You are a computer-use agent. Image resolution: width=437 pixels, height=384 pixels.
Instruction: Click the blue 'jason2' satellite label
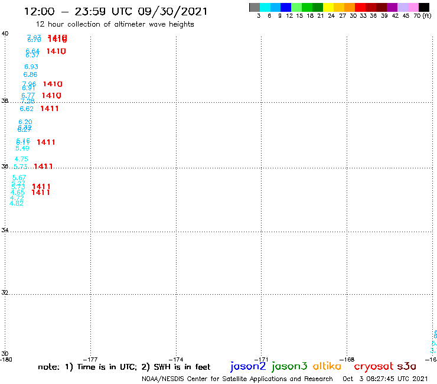tap(248, 366)
